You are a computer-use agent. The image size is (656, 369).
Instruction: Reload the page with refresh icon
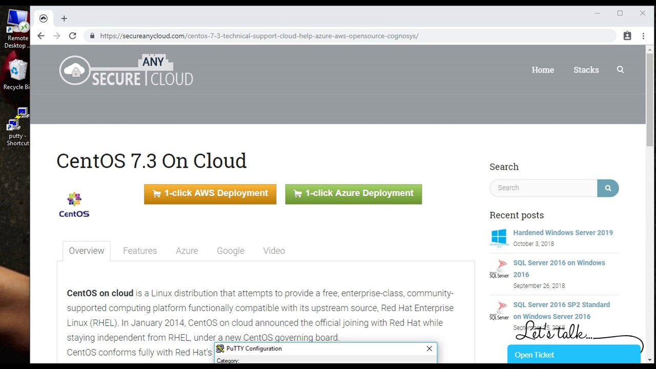click(73, 36)
